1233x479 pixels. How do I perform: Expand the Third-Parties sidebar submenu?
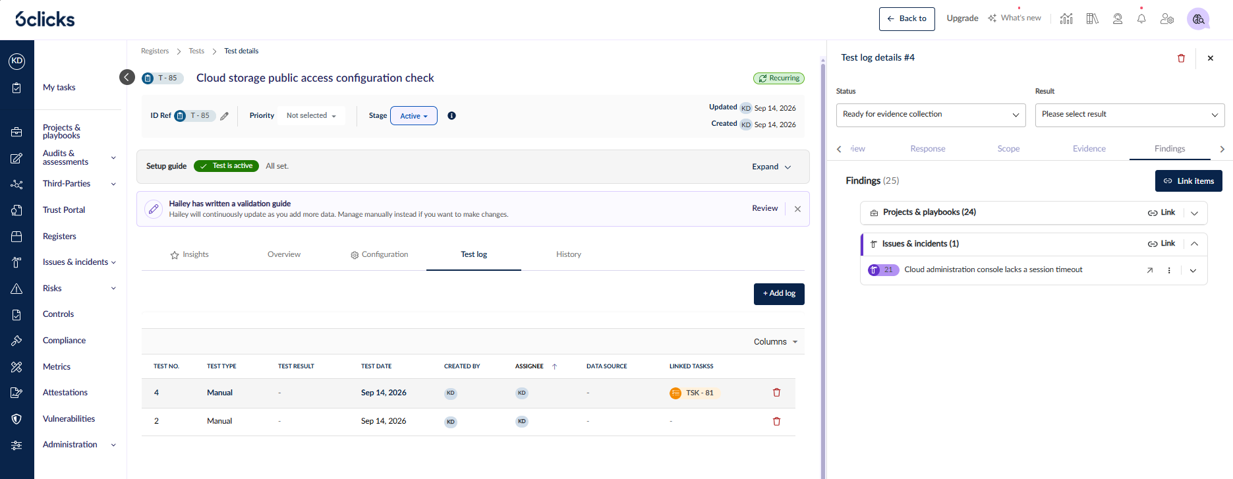tap(113, 184)
